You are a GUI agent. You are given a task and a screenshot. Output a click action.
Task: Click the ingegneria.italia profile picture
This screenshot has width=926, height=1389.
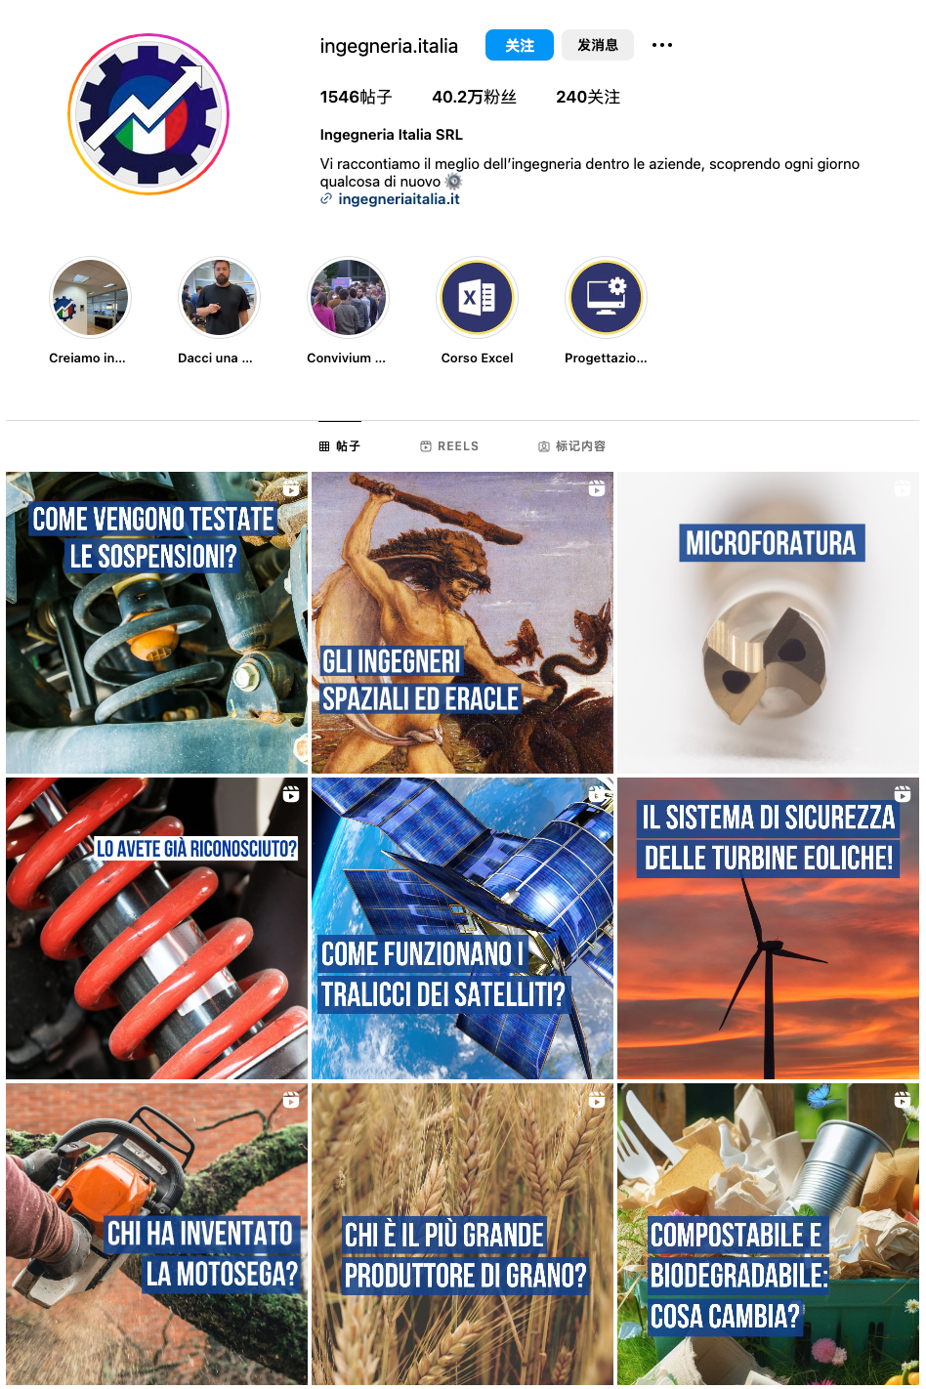[148, 114]
